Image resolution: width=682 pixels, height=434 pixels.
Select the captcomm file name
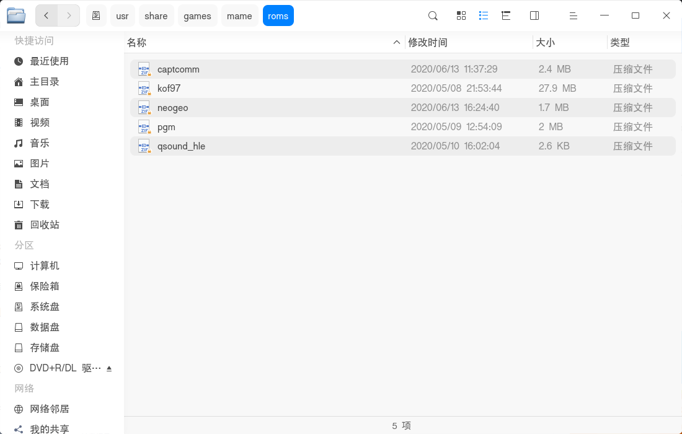click(179, 69)
